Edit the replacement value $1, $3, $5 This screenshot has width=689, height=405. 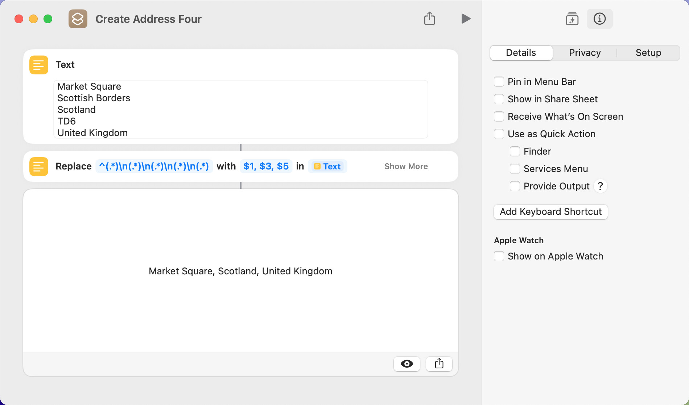pyautogui.click(x=266, y=167)
